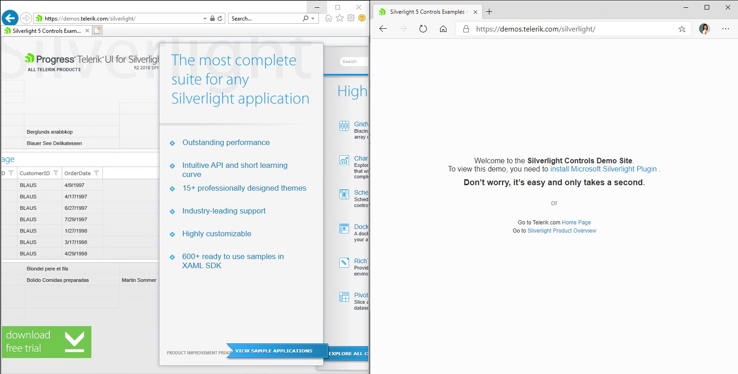Image resolution: width=738 pixels, height=374 pixels.
Task: Click EXPLORE ALL button
Action: coord(348,353)
